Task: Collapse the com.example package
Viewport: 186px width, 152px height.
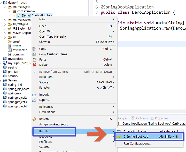Action: click(10, 12)
